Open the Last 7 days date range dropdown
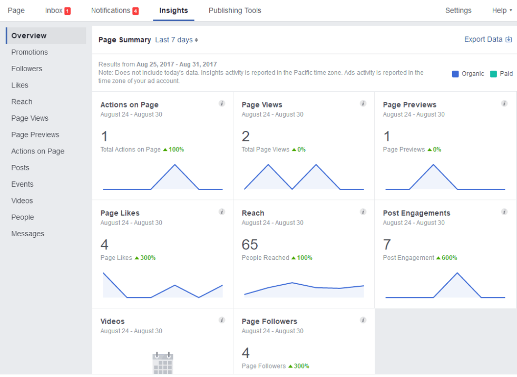 [177, 40]
